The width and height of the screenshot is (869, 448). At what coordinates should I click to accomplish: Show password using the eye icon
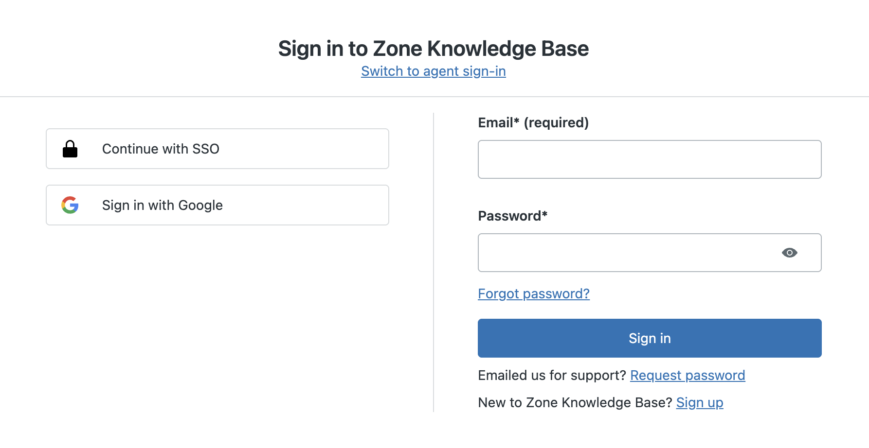click(x=789, y=253)
